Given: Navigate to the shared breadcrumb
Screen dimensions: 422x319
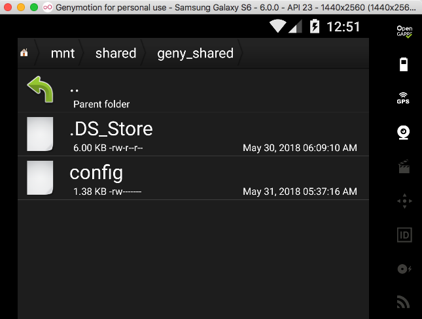Looking at the screenshot, I should coord(116,53).
